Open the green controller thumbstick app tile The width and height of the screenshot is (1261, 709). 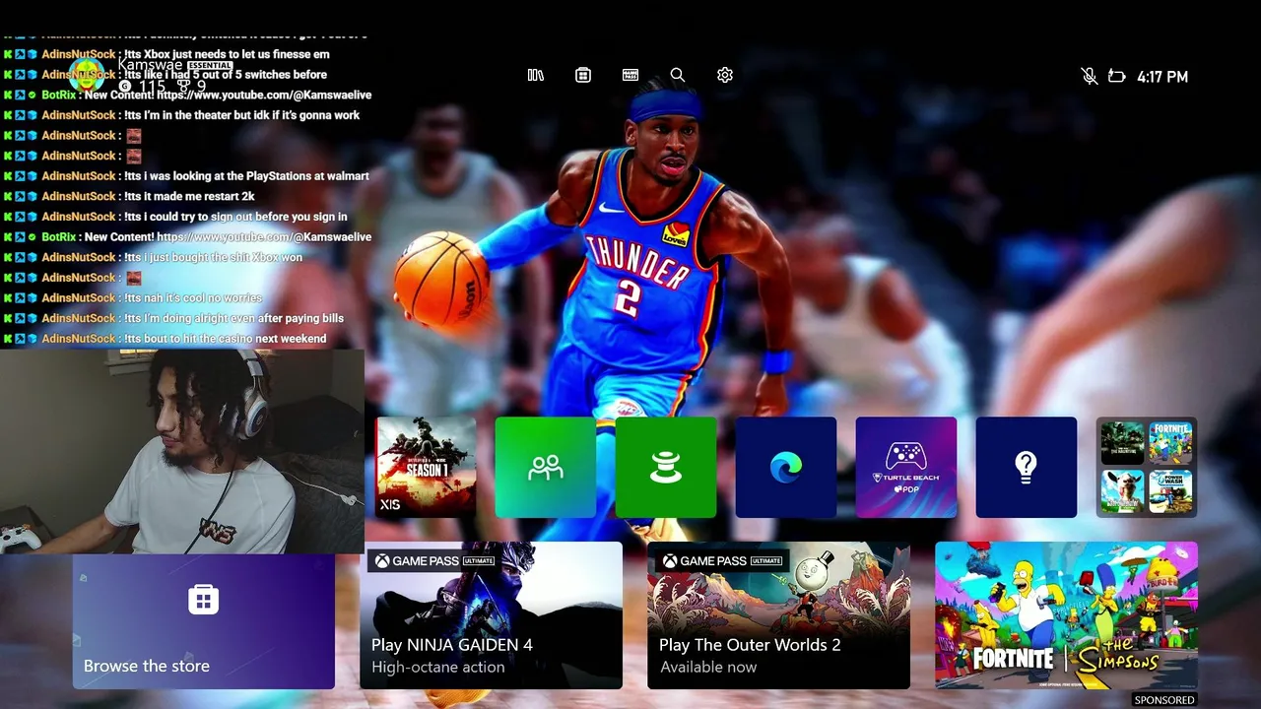(666, 467)
